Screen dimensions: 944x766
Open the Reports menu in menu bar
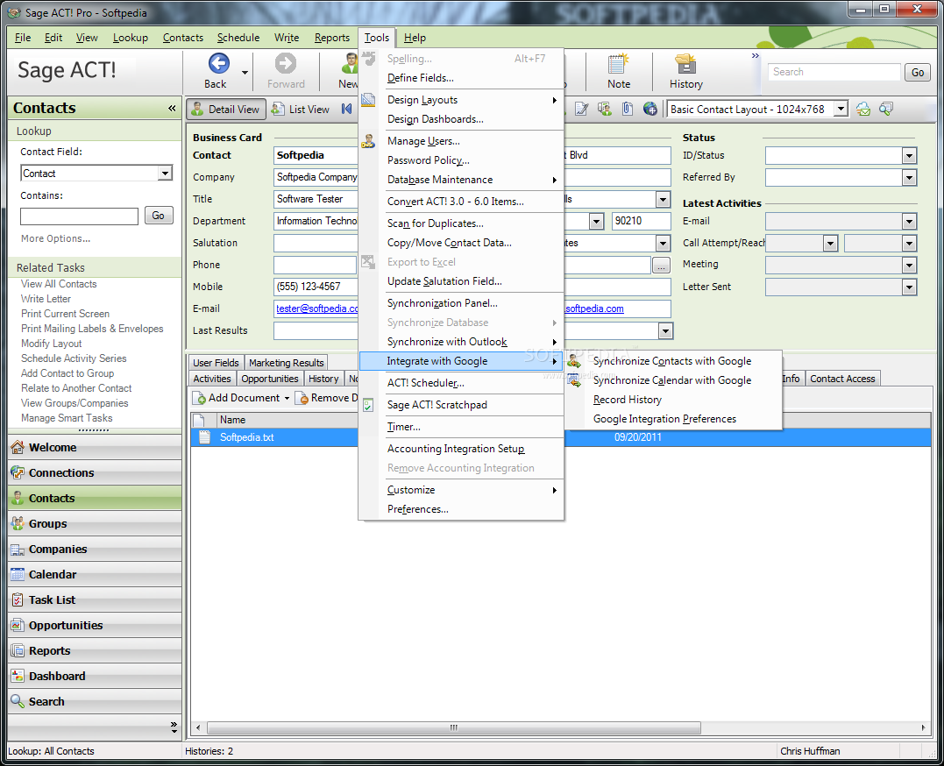(x=331, y=38)
